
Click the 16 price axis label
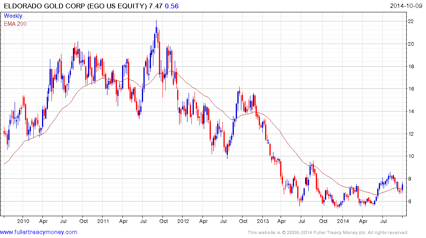(x=411, y=89)
